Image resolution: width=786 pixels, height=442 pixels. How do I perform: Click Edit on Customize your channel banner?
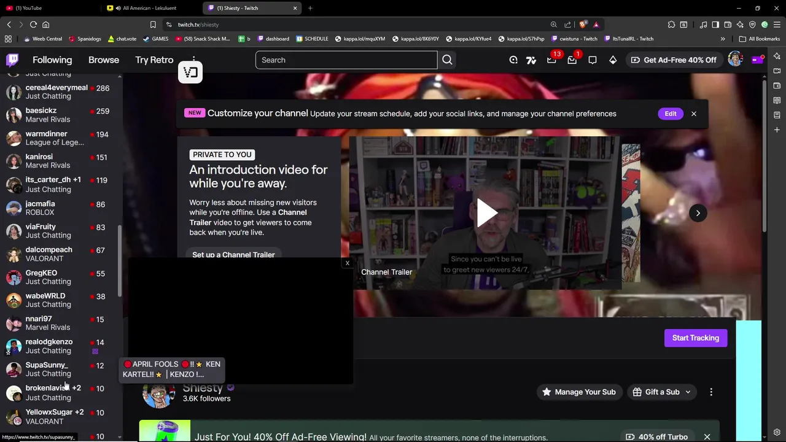[671, 114]
